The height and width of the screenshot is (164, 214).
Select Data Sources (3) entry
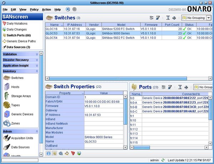[x=16, y=47]
